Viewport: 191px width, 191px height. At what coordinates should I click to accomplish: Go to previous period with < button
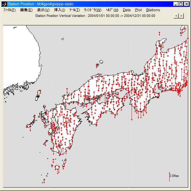tap(176, 16)
